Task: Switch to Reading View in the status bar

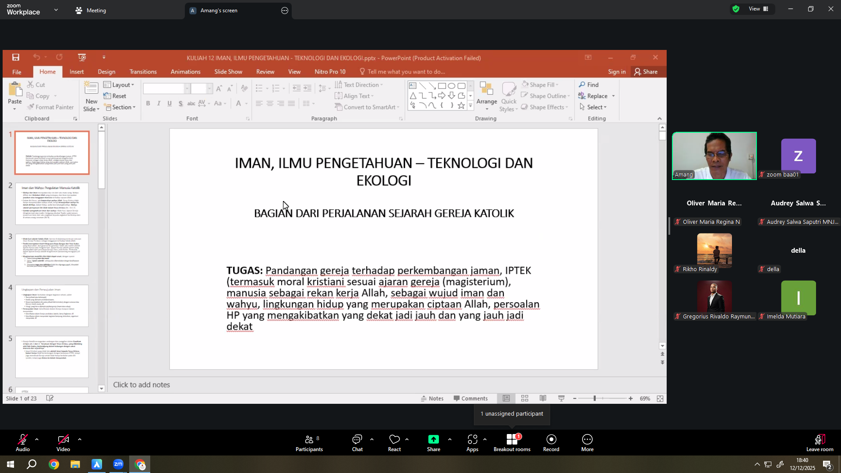Action: tap(543, 399)
